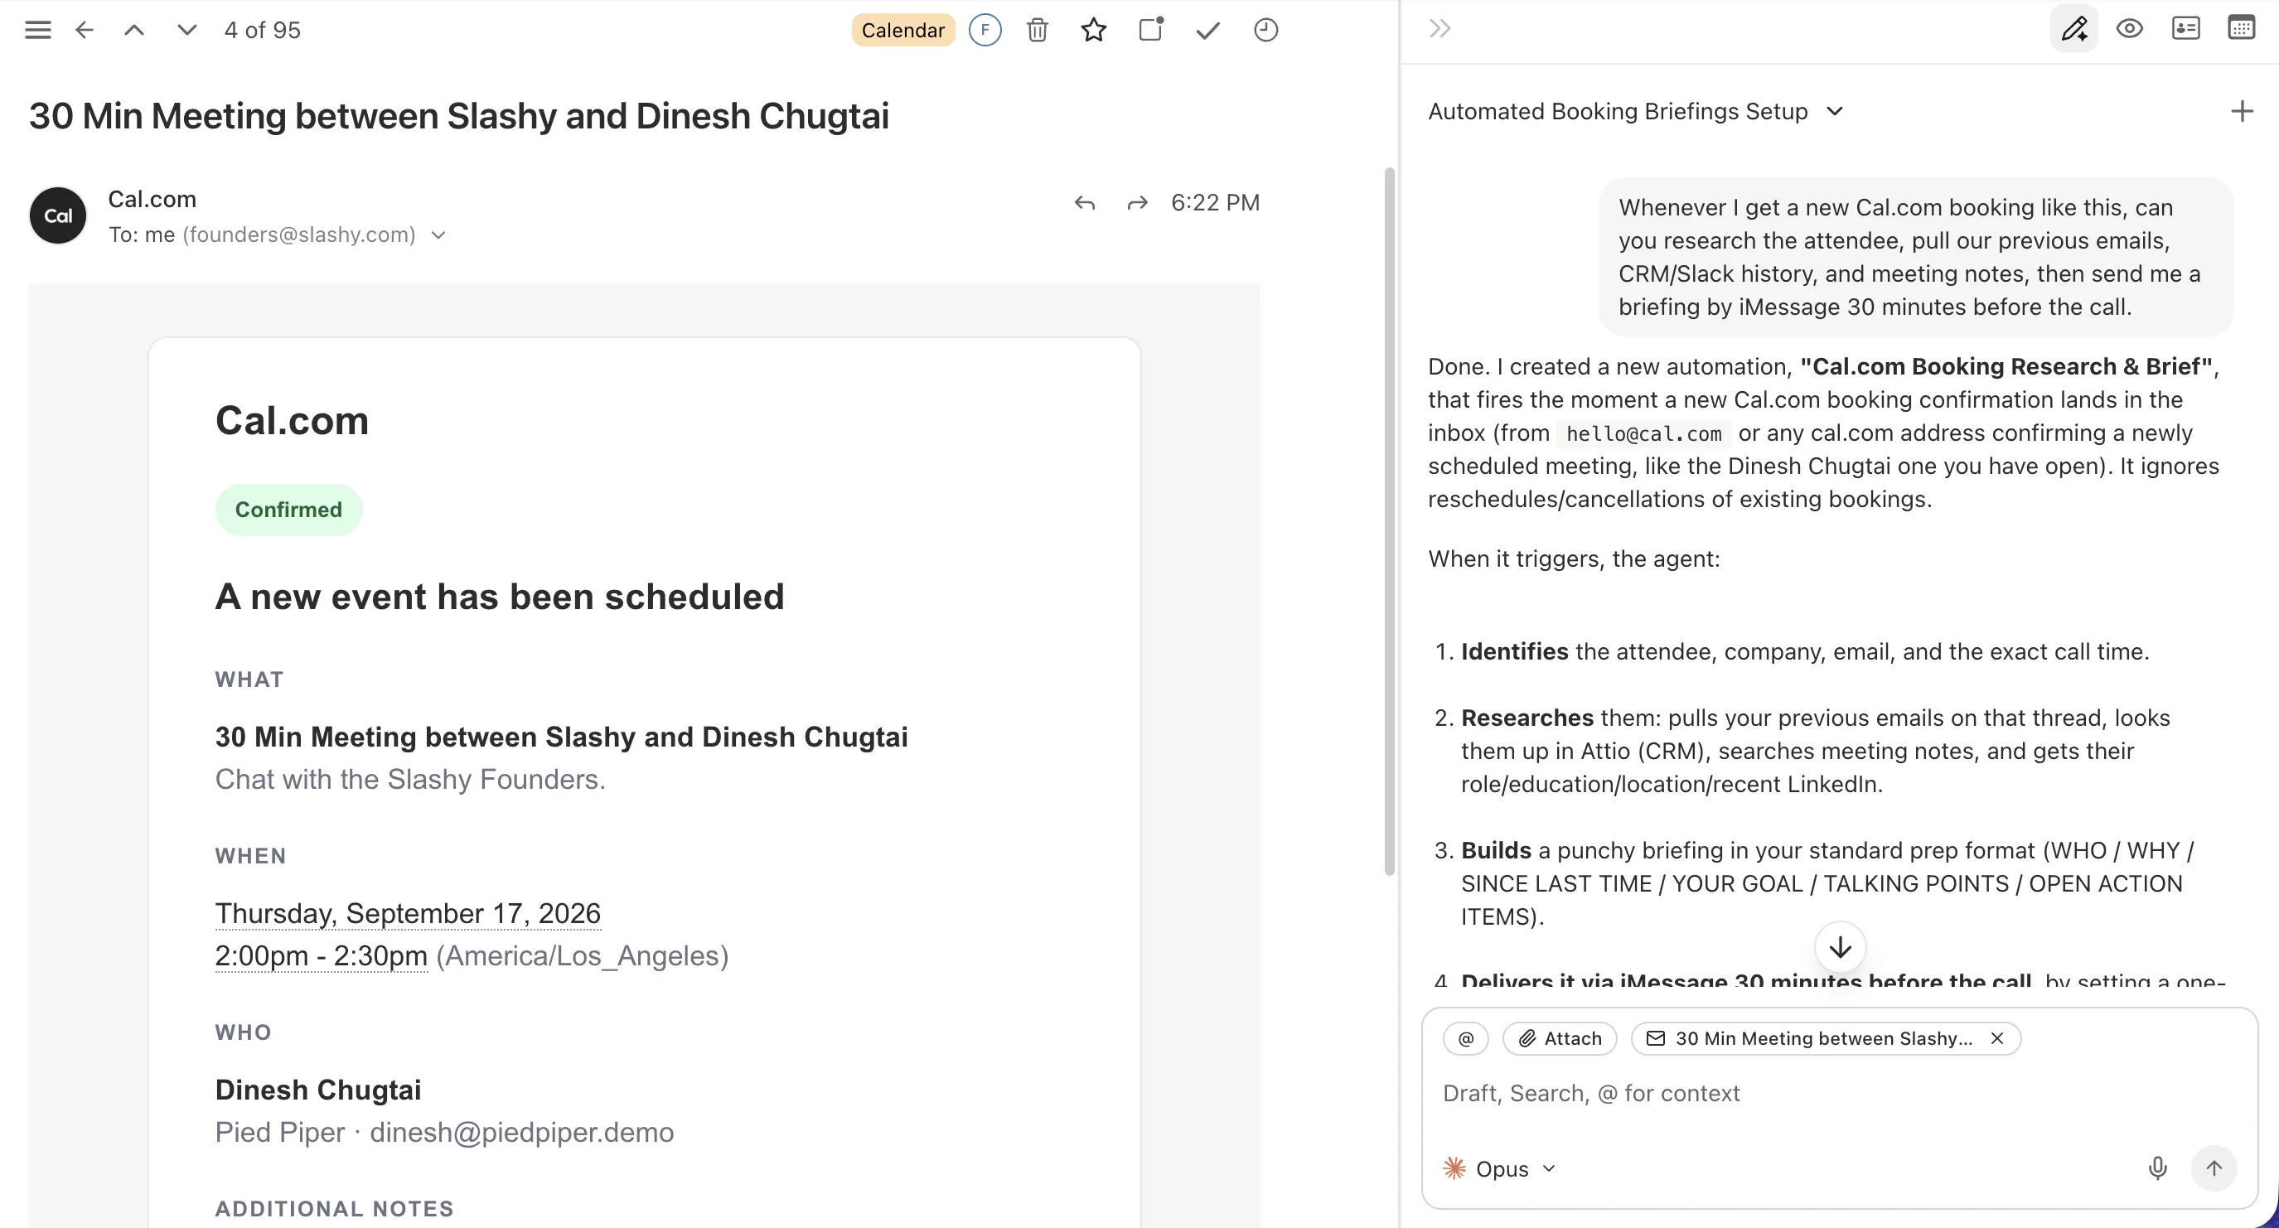Click the circled F account badge
This screenshot has width=2279, height=1228.
point(985,30)
